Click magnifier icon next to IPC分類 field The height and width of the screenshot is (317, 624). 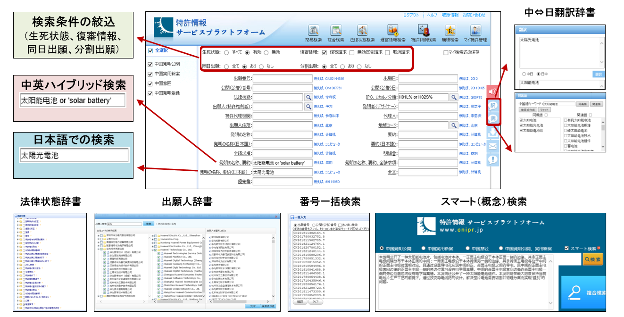[x=453, y=97]
